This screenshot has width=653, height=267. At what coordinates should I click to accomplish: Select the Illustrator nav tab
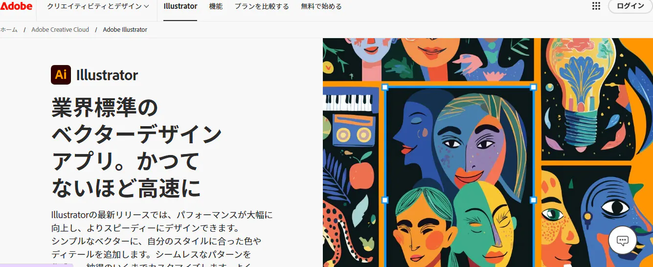[180, 6]
